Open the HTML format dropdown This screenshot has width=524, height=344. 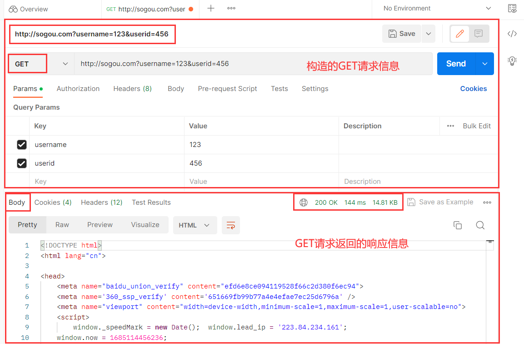click(x=195, y=225)
